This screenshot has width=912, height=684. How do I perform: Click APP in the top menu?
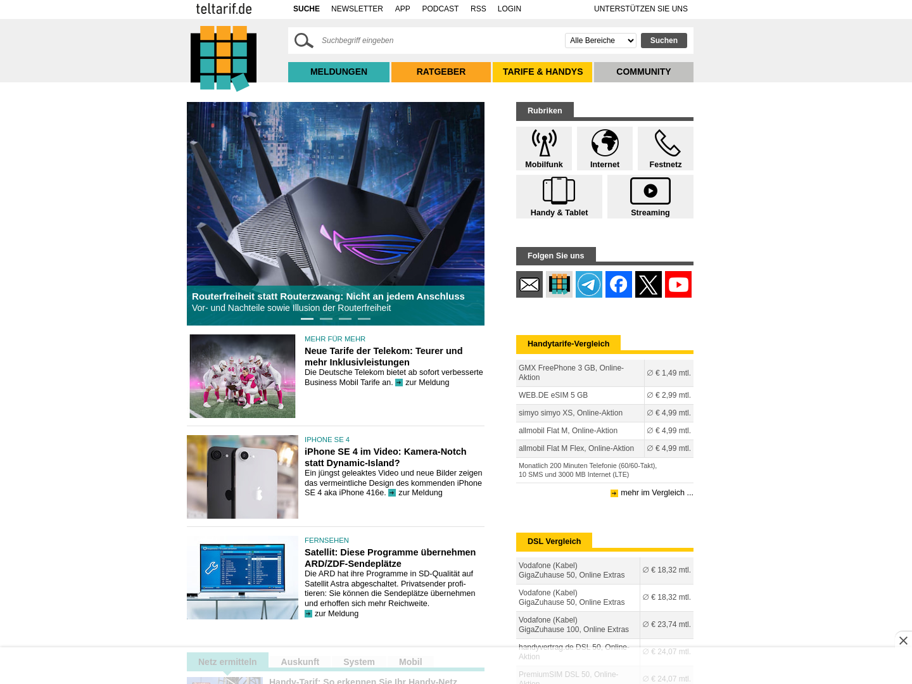tap(403, 9)
